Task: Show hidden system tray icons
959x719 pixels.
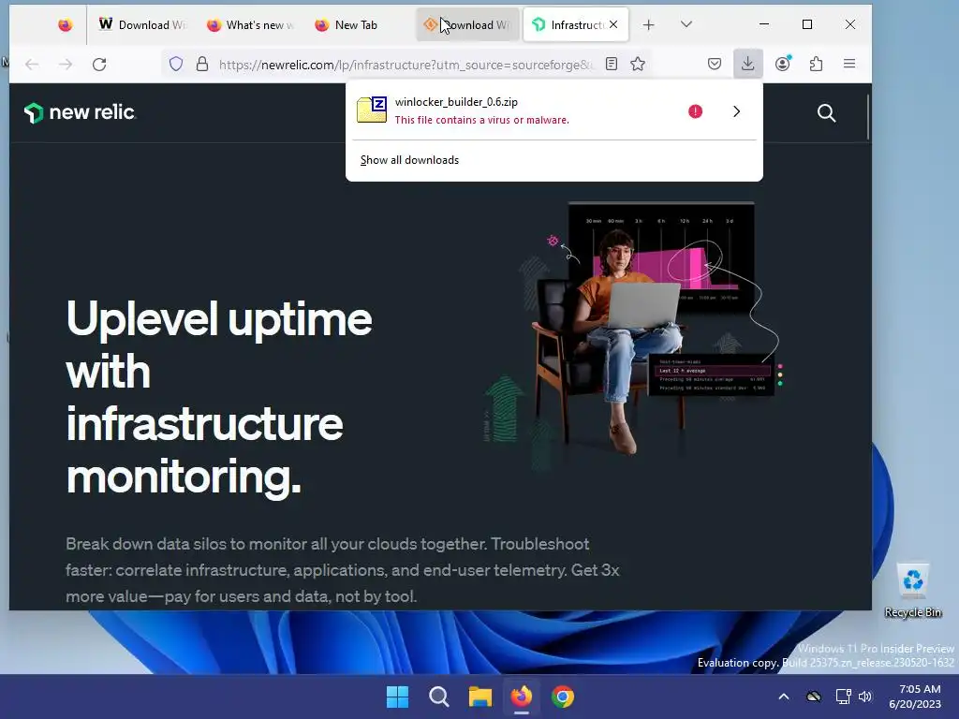Action: tap(784, 697)
